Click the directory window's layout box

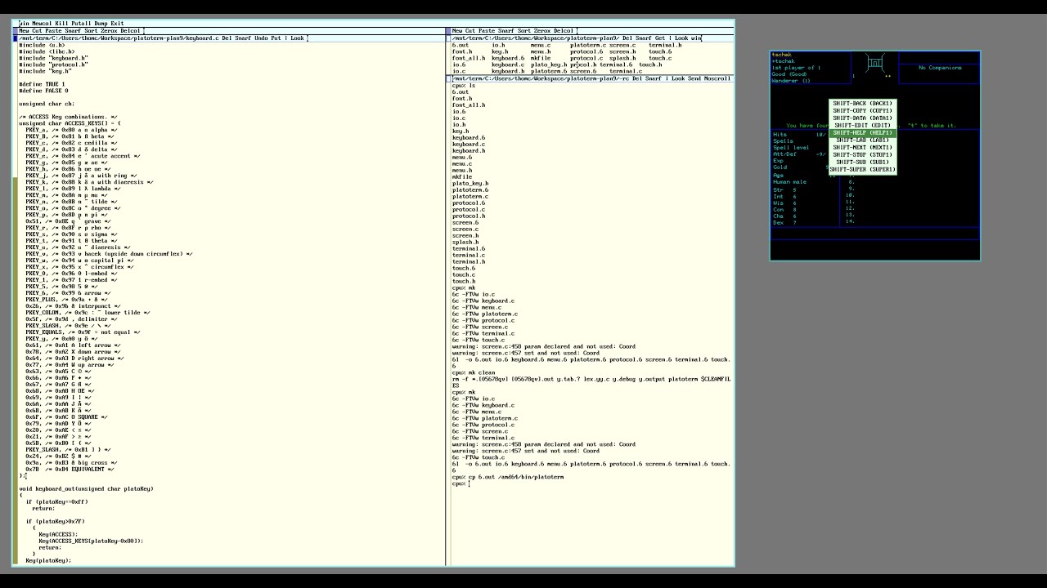pos(448,38)
